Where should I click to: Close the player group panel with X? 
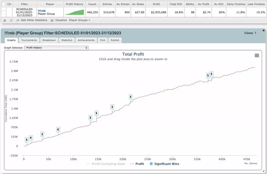tap(264, 30)
